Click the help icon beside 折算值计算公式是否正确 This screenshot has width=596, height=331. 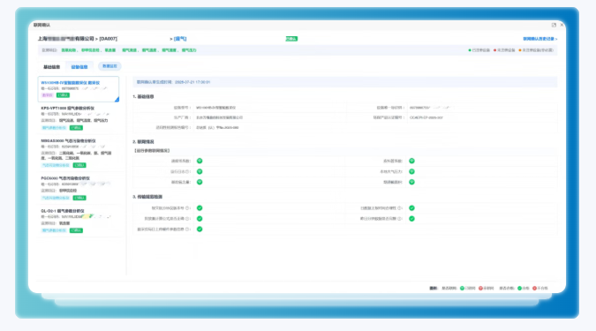point(187,219)
